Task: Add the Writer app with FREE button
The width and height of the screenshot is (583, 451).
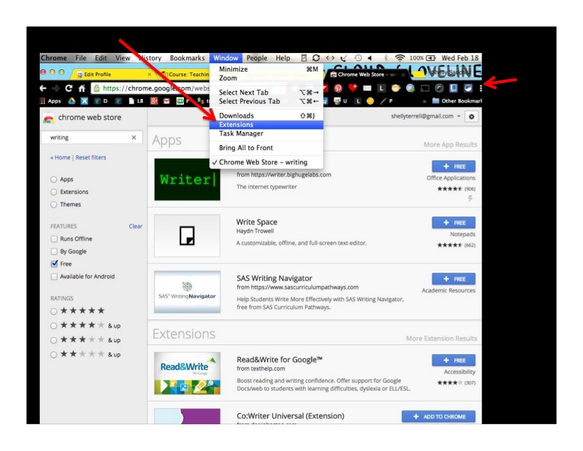Action: pyautogui.click(x=454, y=166)
